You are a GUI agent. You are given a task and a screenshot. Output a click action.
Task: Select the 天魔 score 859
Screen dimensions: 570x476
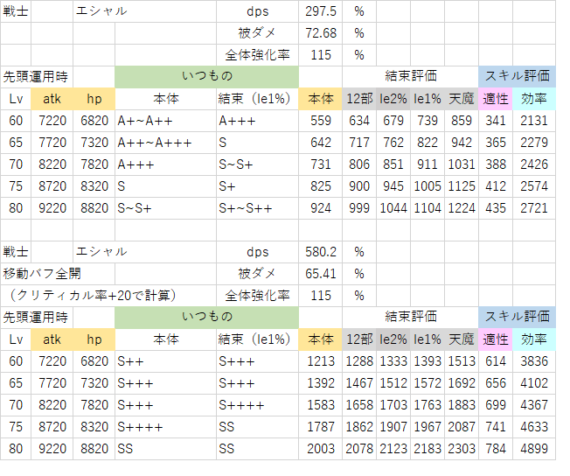point(462,121)
